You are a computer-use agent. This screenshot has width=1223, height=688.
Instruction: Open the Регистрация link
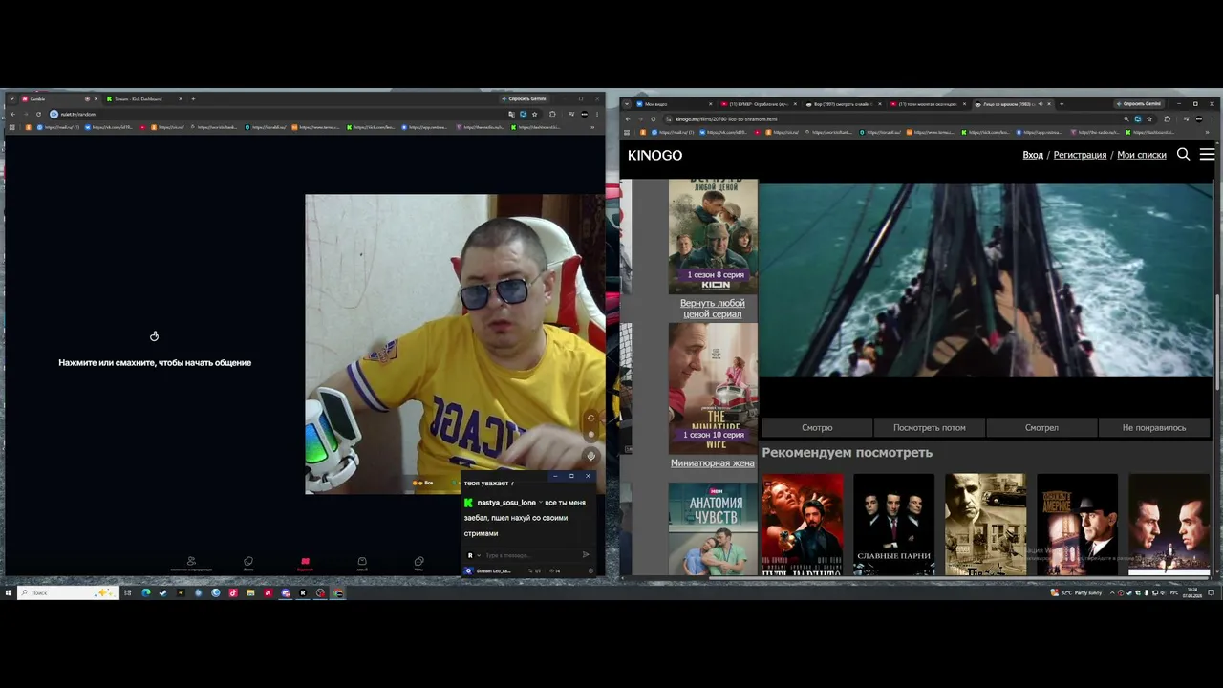click(1080, 155)
